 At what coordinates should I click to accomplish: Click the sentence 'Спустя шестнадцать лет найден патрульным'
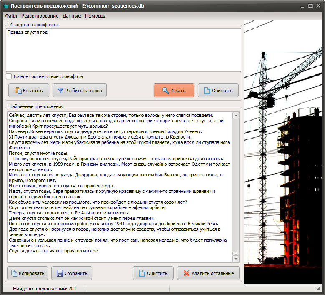88,207
